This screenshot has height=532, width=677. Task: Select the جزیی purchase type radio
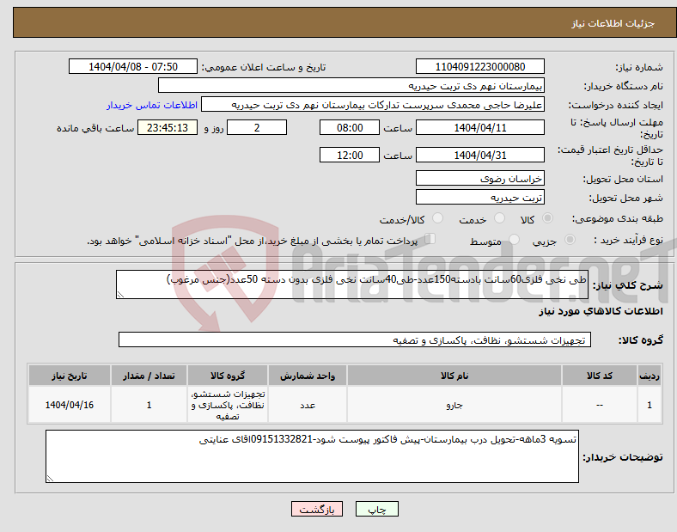570,239
